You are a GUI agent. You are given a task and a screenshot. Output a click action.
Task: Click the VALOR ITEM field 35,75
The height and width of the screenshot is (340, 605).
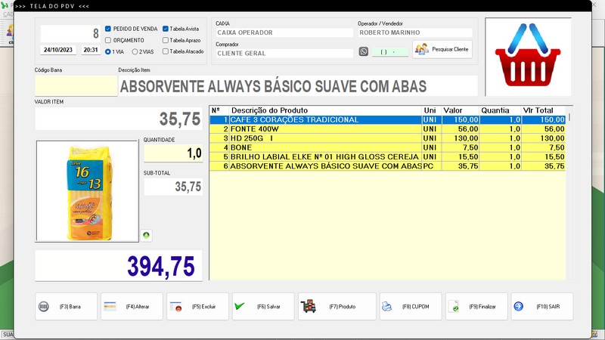(119, 119)
